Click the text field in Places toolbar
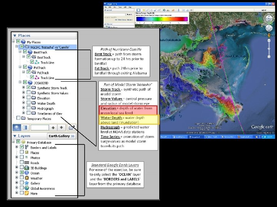The height and width of the screenshot is (207, 277). 40,128
